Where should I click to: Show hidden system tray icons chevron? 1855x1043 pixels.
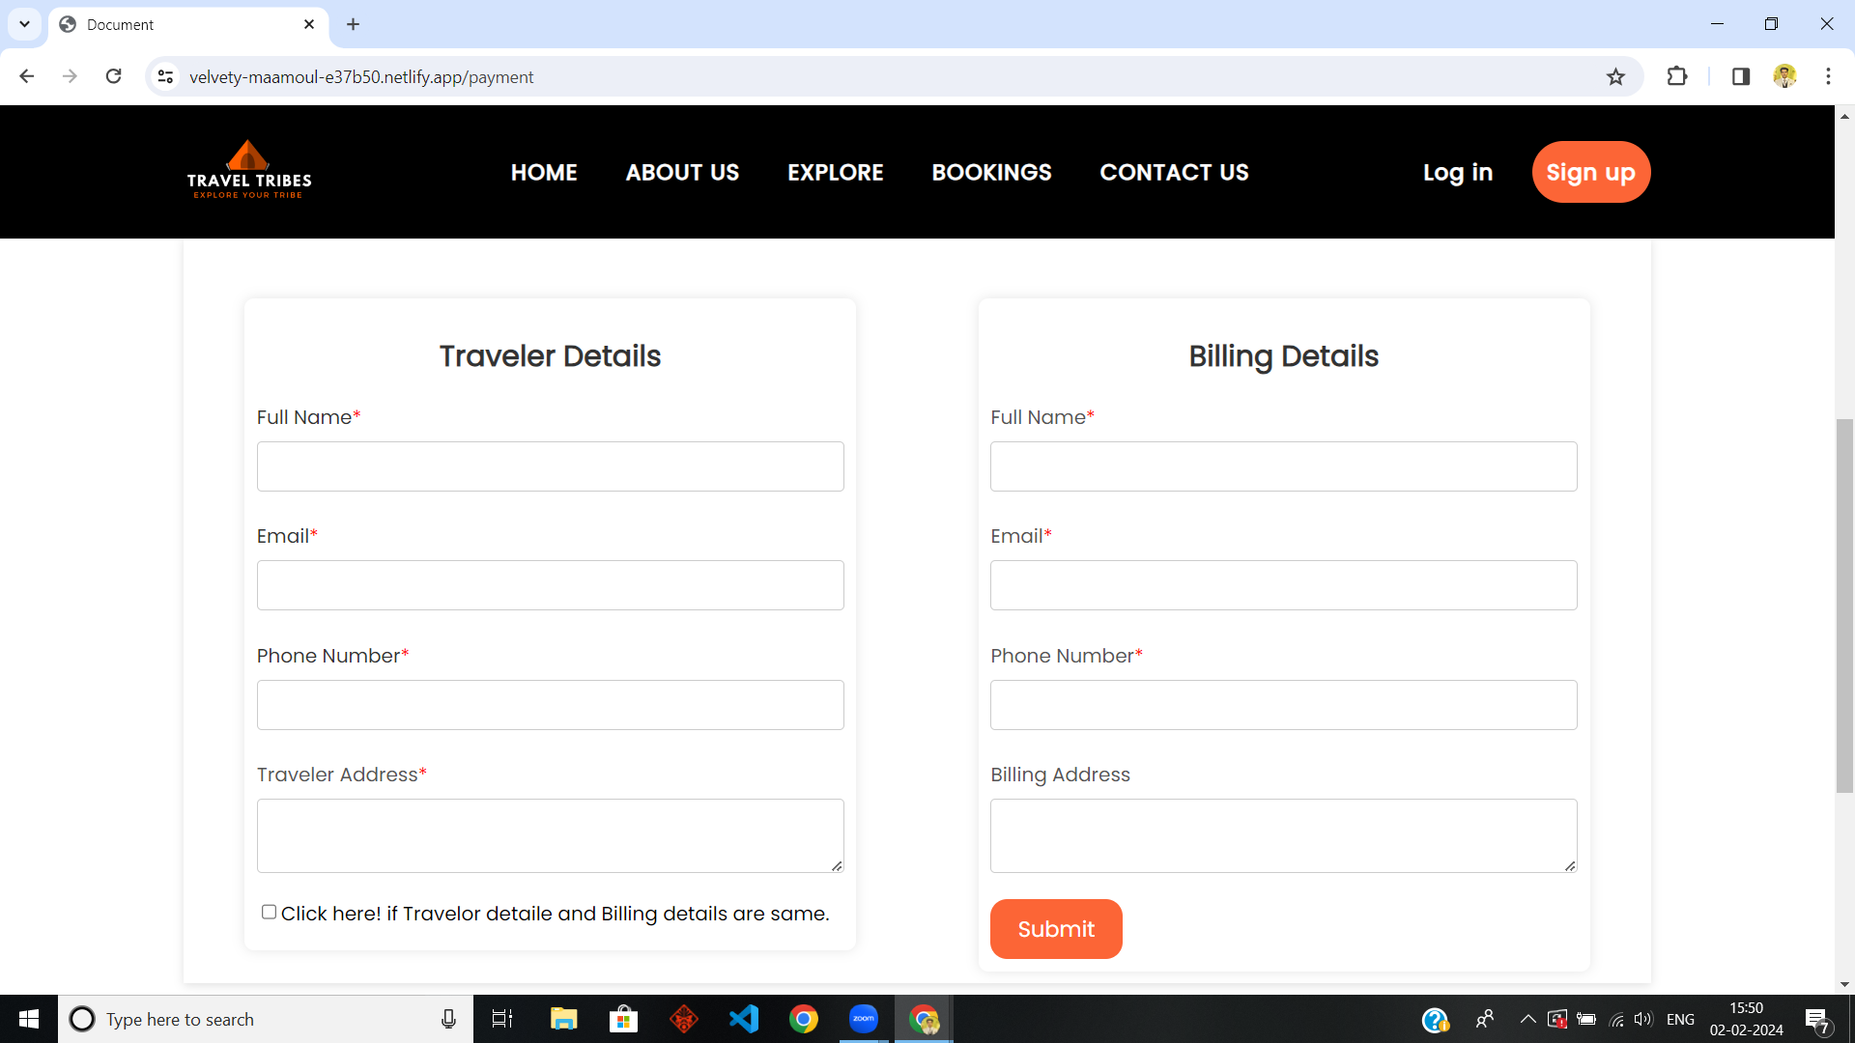coord(1527,1019)
